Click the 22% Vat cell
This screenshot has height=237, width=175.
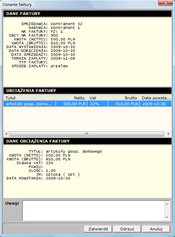click(x=98, y=104)
